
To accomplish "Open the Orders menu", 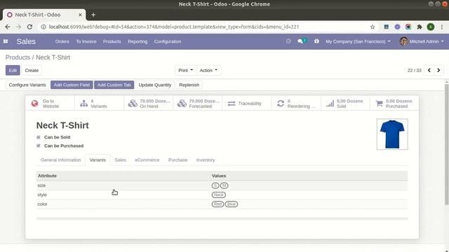I will (62, 41).
